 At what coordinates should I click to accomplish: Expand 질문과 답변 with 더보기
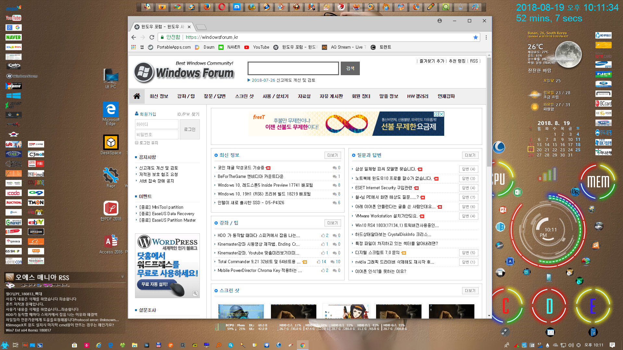click(x=470, y=155)
